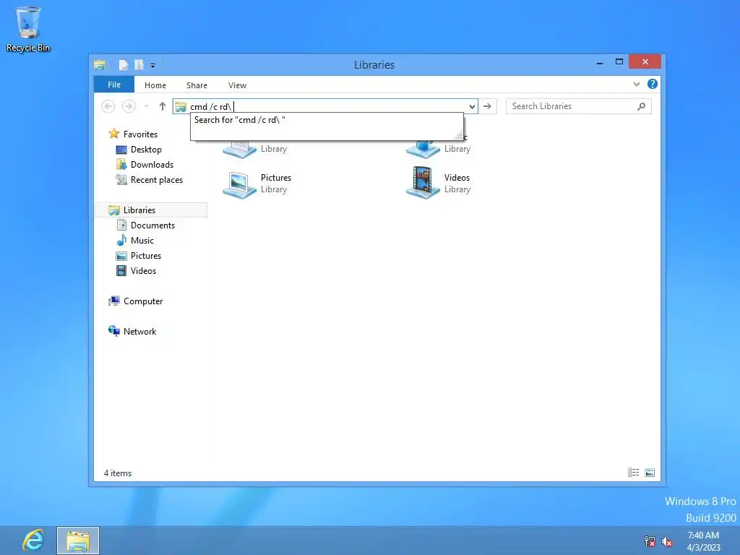Click the File Explorer taskbar button
Viewport: 740px width, 555px height.
click(78, 541)
